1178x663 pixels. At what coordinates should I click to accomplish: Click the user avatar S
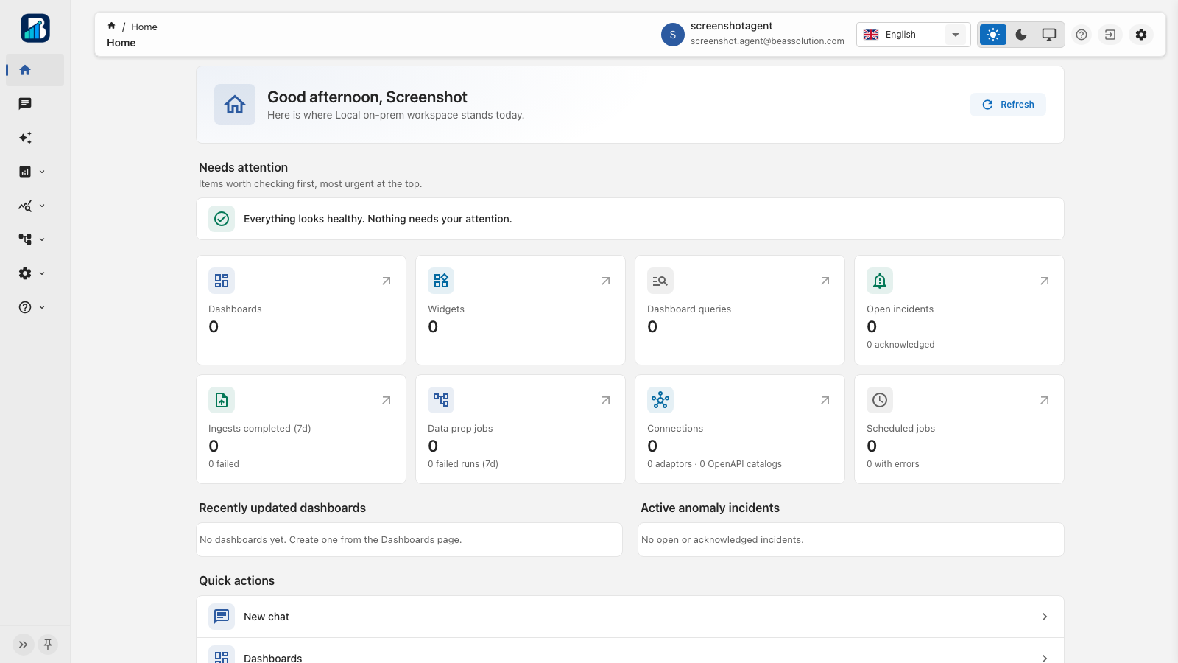pos(673,35)
